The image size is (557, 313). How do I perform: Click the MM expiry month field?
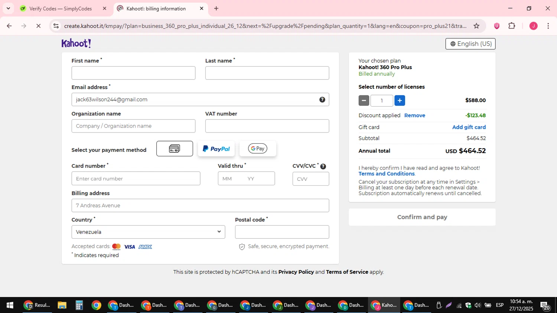(227, 179)
